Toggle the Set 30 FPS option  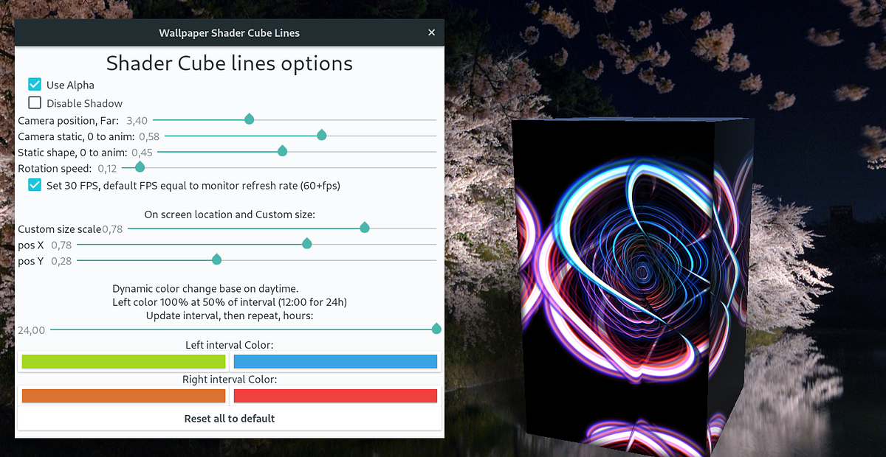(34, 185)
